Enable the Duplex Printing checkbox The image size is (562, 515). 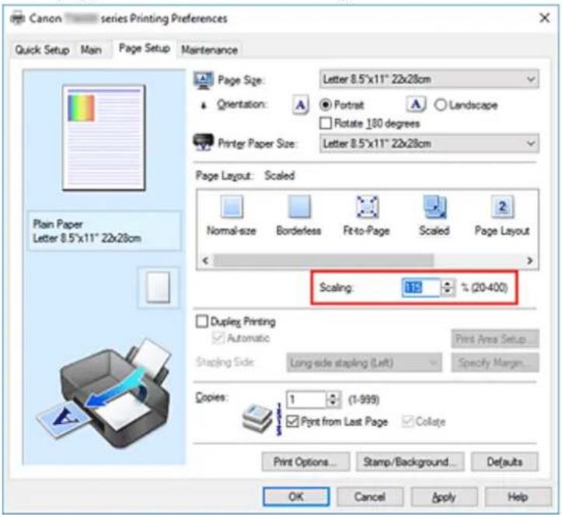[202, 321]
